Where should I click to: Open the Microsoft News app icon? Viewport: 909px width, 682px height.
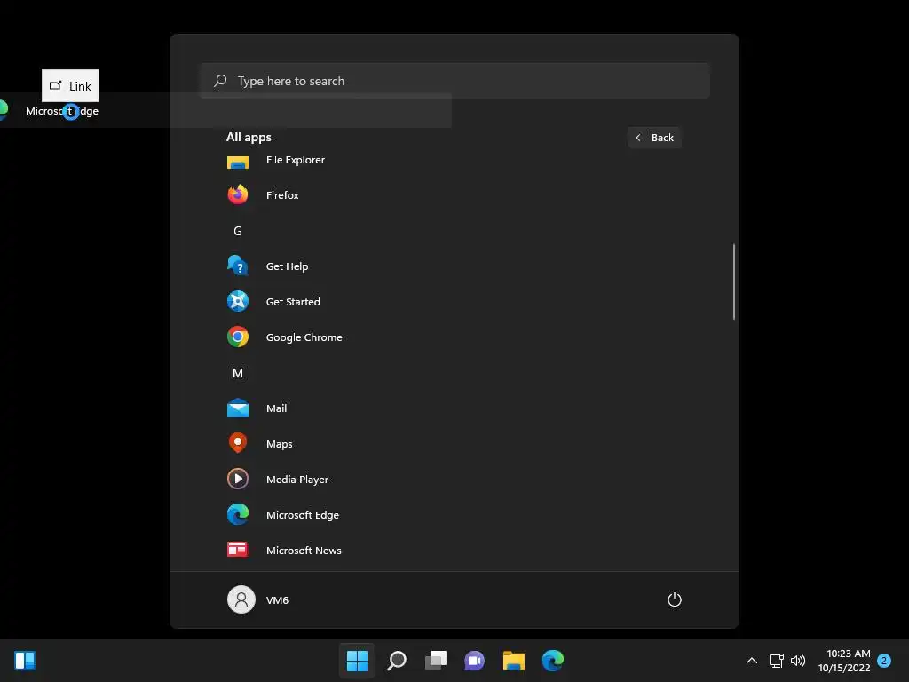pos(238,549)
